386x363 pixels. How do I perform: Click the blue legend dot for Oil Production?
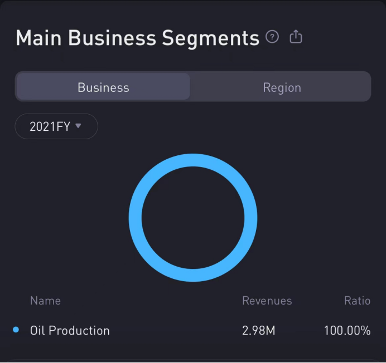coord(16,330)
